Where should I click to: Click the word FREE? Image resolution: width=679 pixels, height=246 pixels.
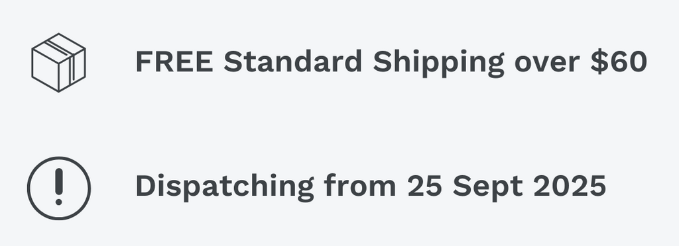click(174, 61)
